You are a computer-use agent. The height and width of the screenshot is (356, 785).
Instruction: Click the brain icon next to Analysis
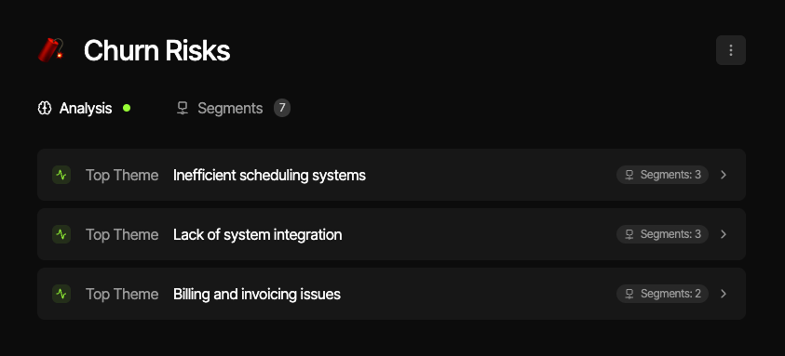[x=45, y=108]
